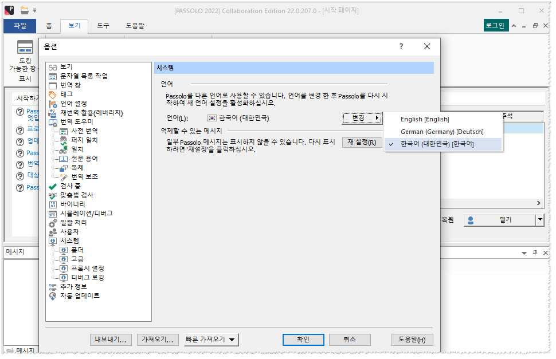This screenshot has width=556, height=359.
Task: Click the 도킹 가능한 창 표시 ribbon icon
Action: pyautogui.click(x=25, y=47)
